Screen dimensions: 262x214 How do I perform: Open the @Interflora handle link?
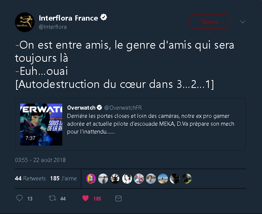pyautogui.click(x=52, y=27)
